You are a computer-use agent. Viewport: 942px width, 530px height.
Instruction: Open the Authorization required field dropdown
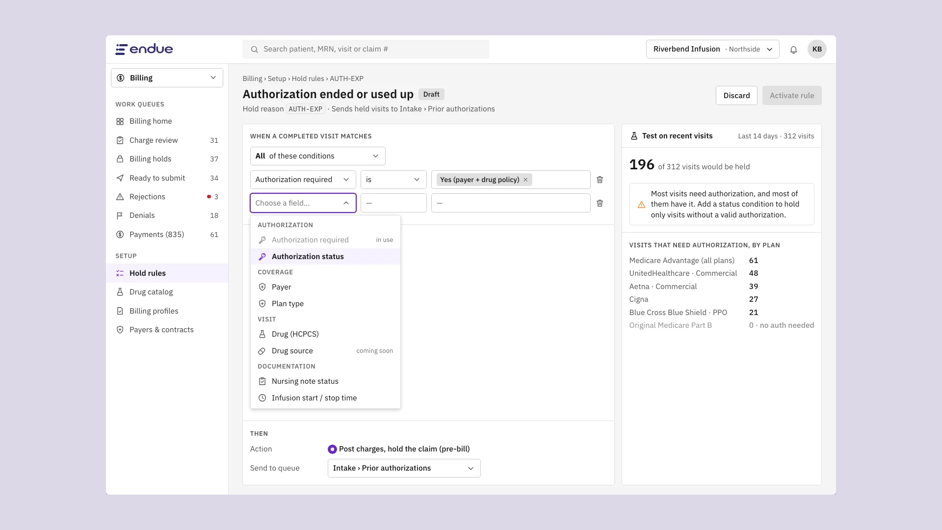click(x=303, y=180)
